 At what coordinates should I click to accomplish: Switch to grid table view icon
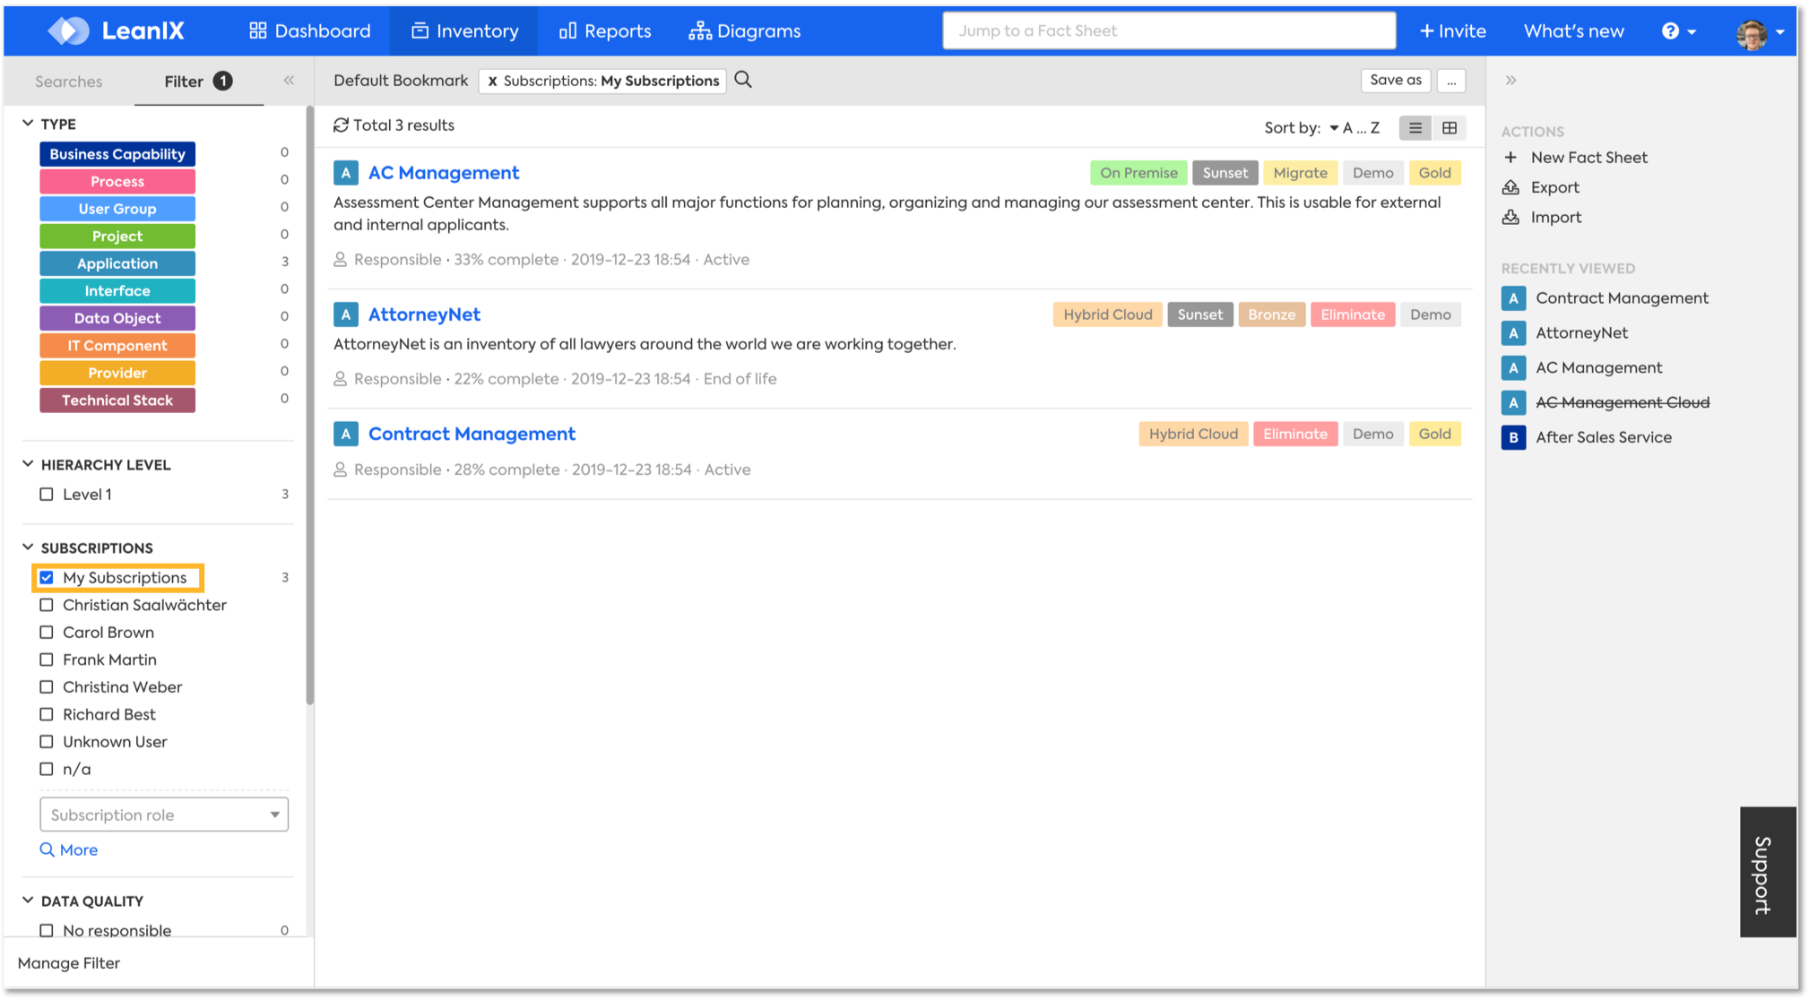tap(1450, 128)
